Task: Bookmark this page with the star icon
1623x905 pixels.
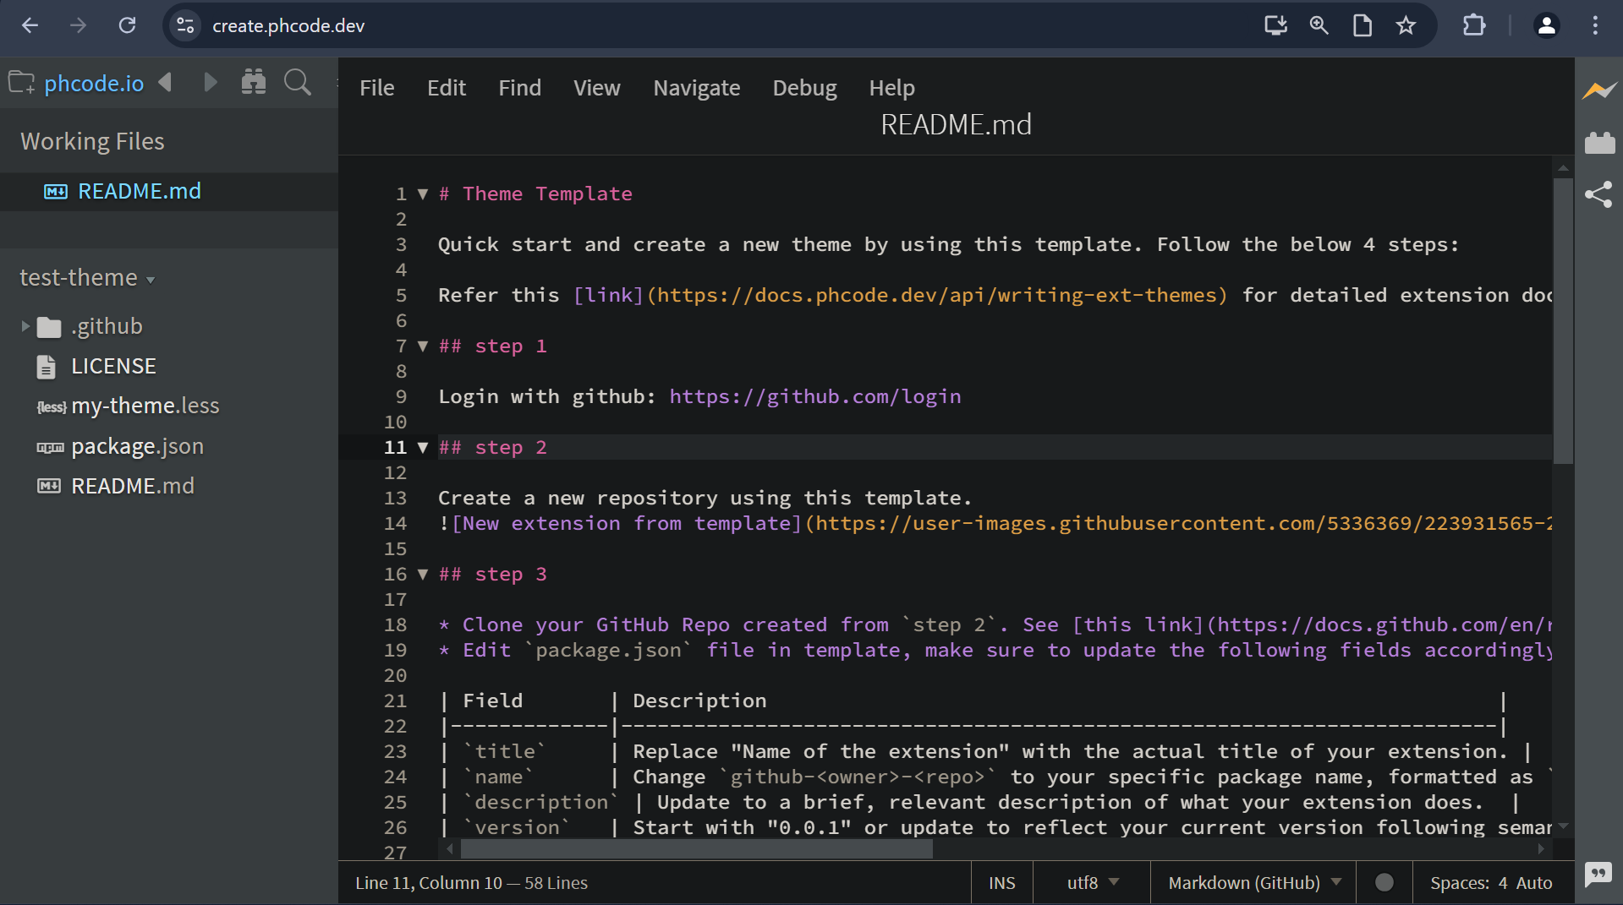Action: point(1406,25)
